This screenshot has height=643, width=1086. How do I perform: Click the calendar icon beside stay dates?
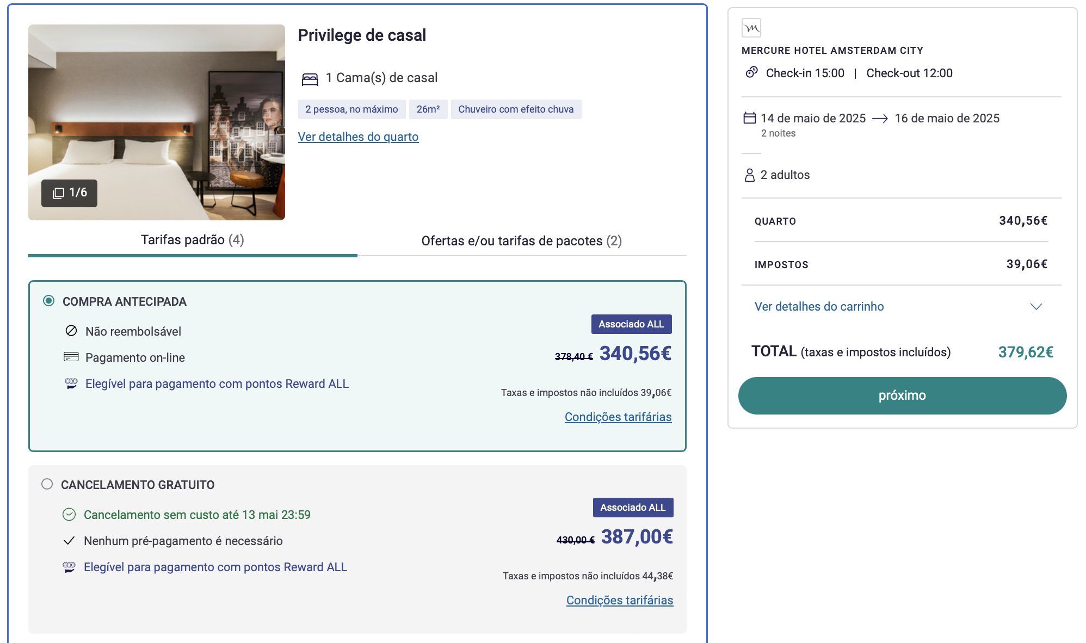(750, 118)
